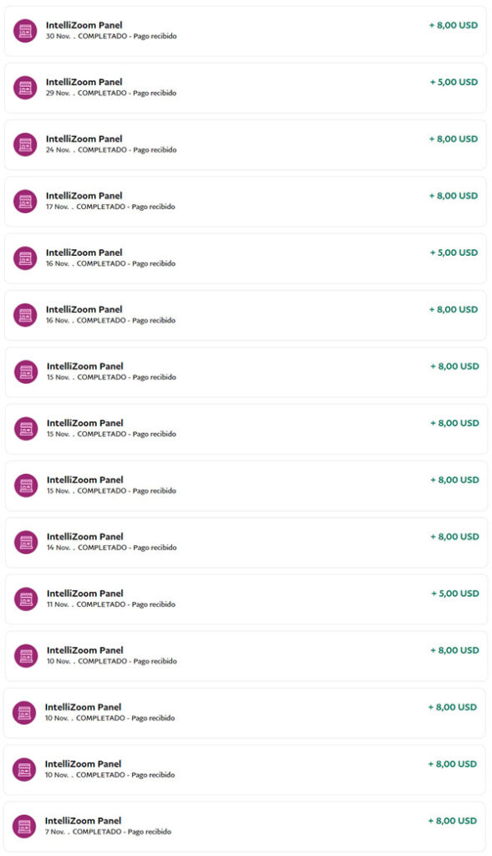492x856 pixels.
Task: Select store icon of 14 Nov. transaction
Action: (26, 542)
